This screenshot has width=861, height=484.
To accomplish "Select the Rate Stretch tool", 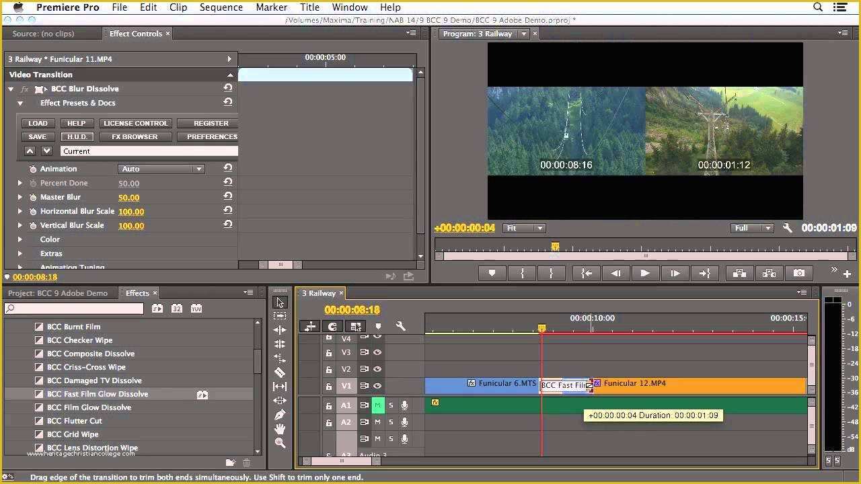I will coord(280,358).
